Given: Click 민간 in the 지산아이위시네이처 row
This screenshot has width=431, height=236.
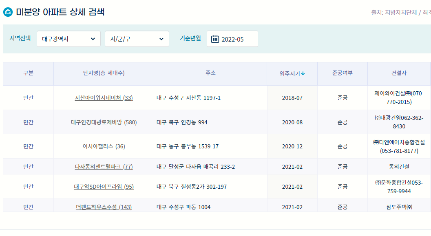Looking at the screenshot, I should coord(28,98).
